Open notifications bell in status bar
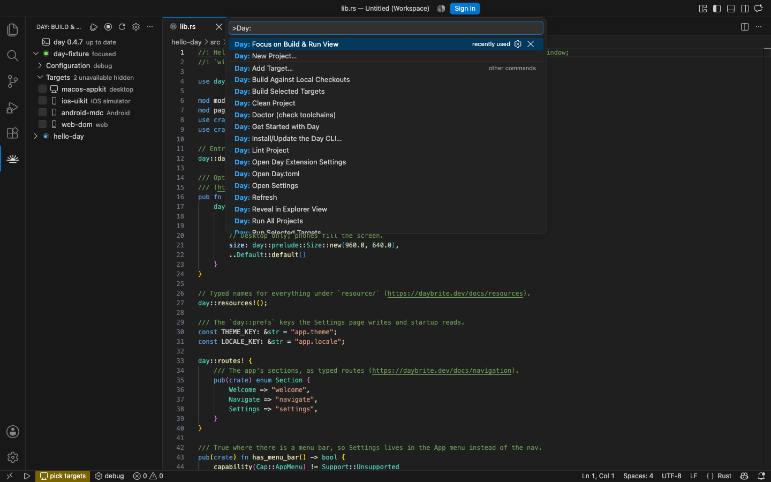Screen dimensions: 771x482 point(761,476)
